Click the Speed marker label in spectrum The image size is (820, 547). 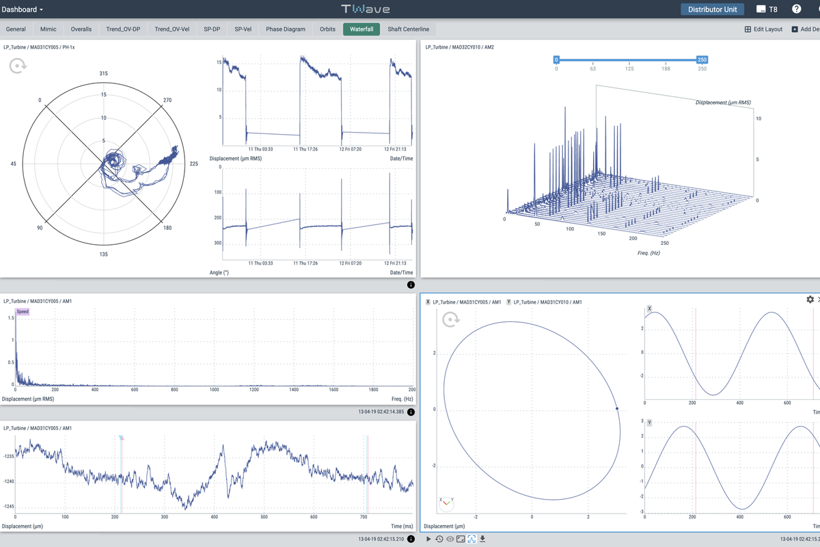pos(23,312)
